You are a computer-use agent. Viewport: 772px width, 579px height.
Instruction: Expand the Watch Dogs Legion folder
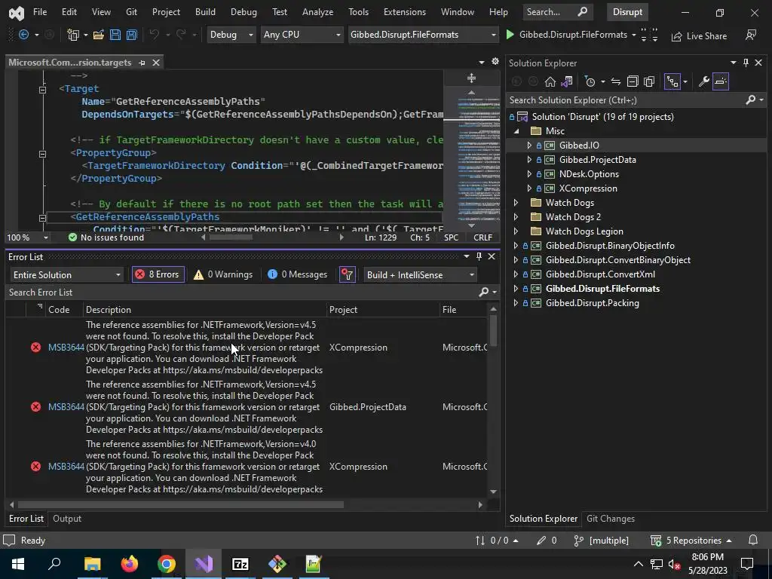(516, 231)
